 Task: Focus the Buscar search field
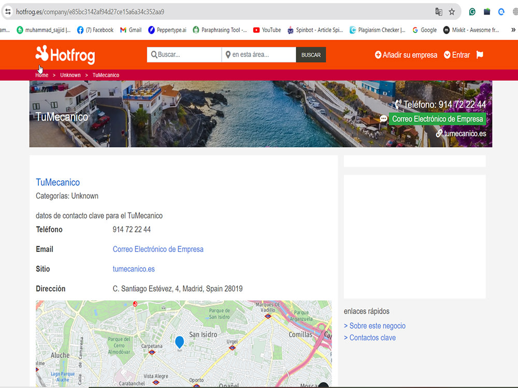[x=184, y=55]
